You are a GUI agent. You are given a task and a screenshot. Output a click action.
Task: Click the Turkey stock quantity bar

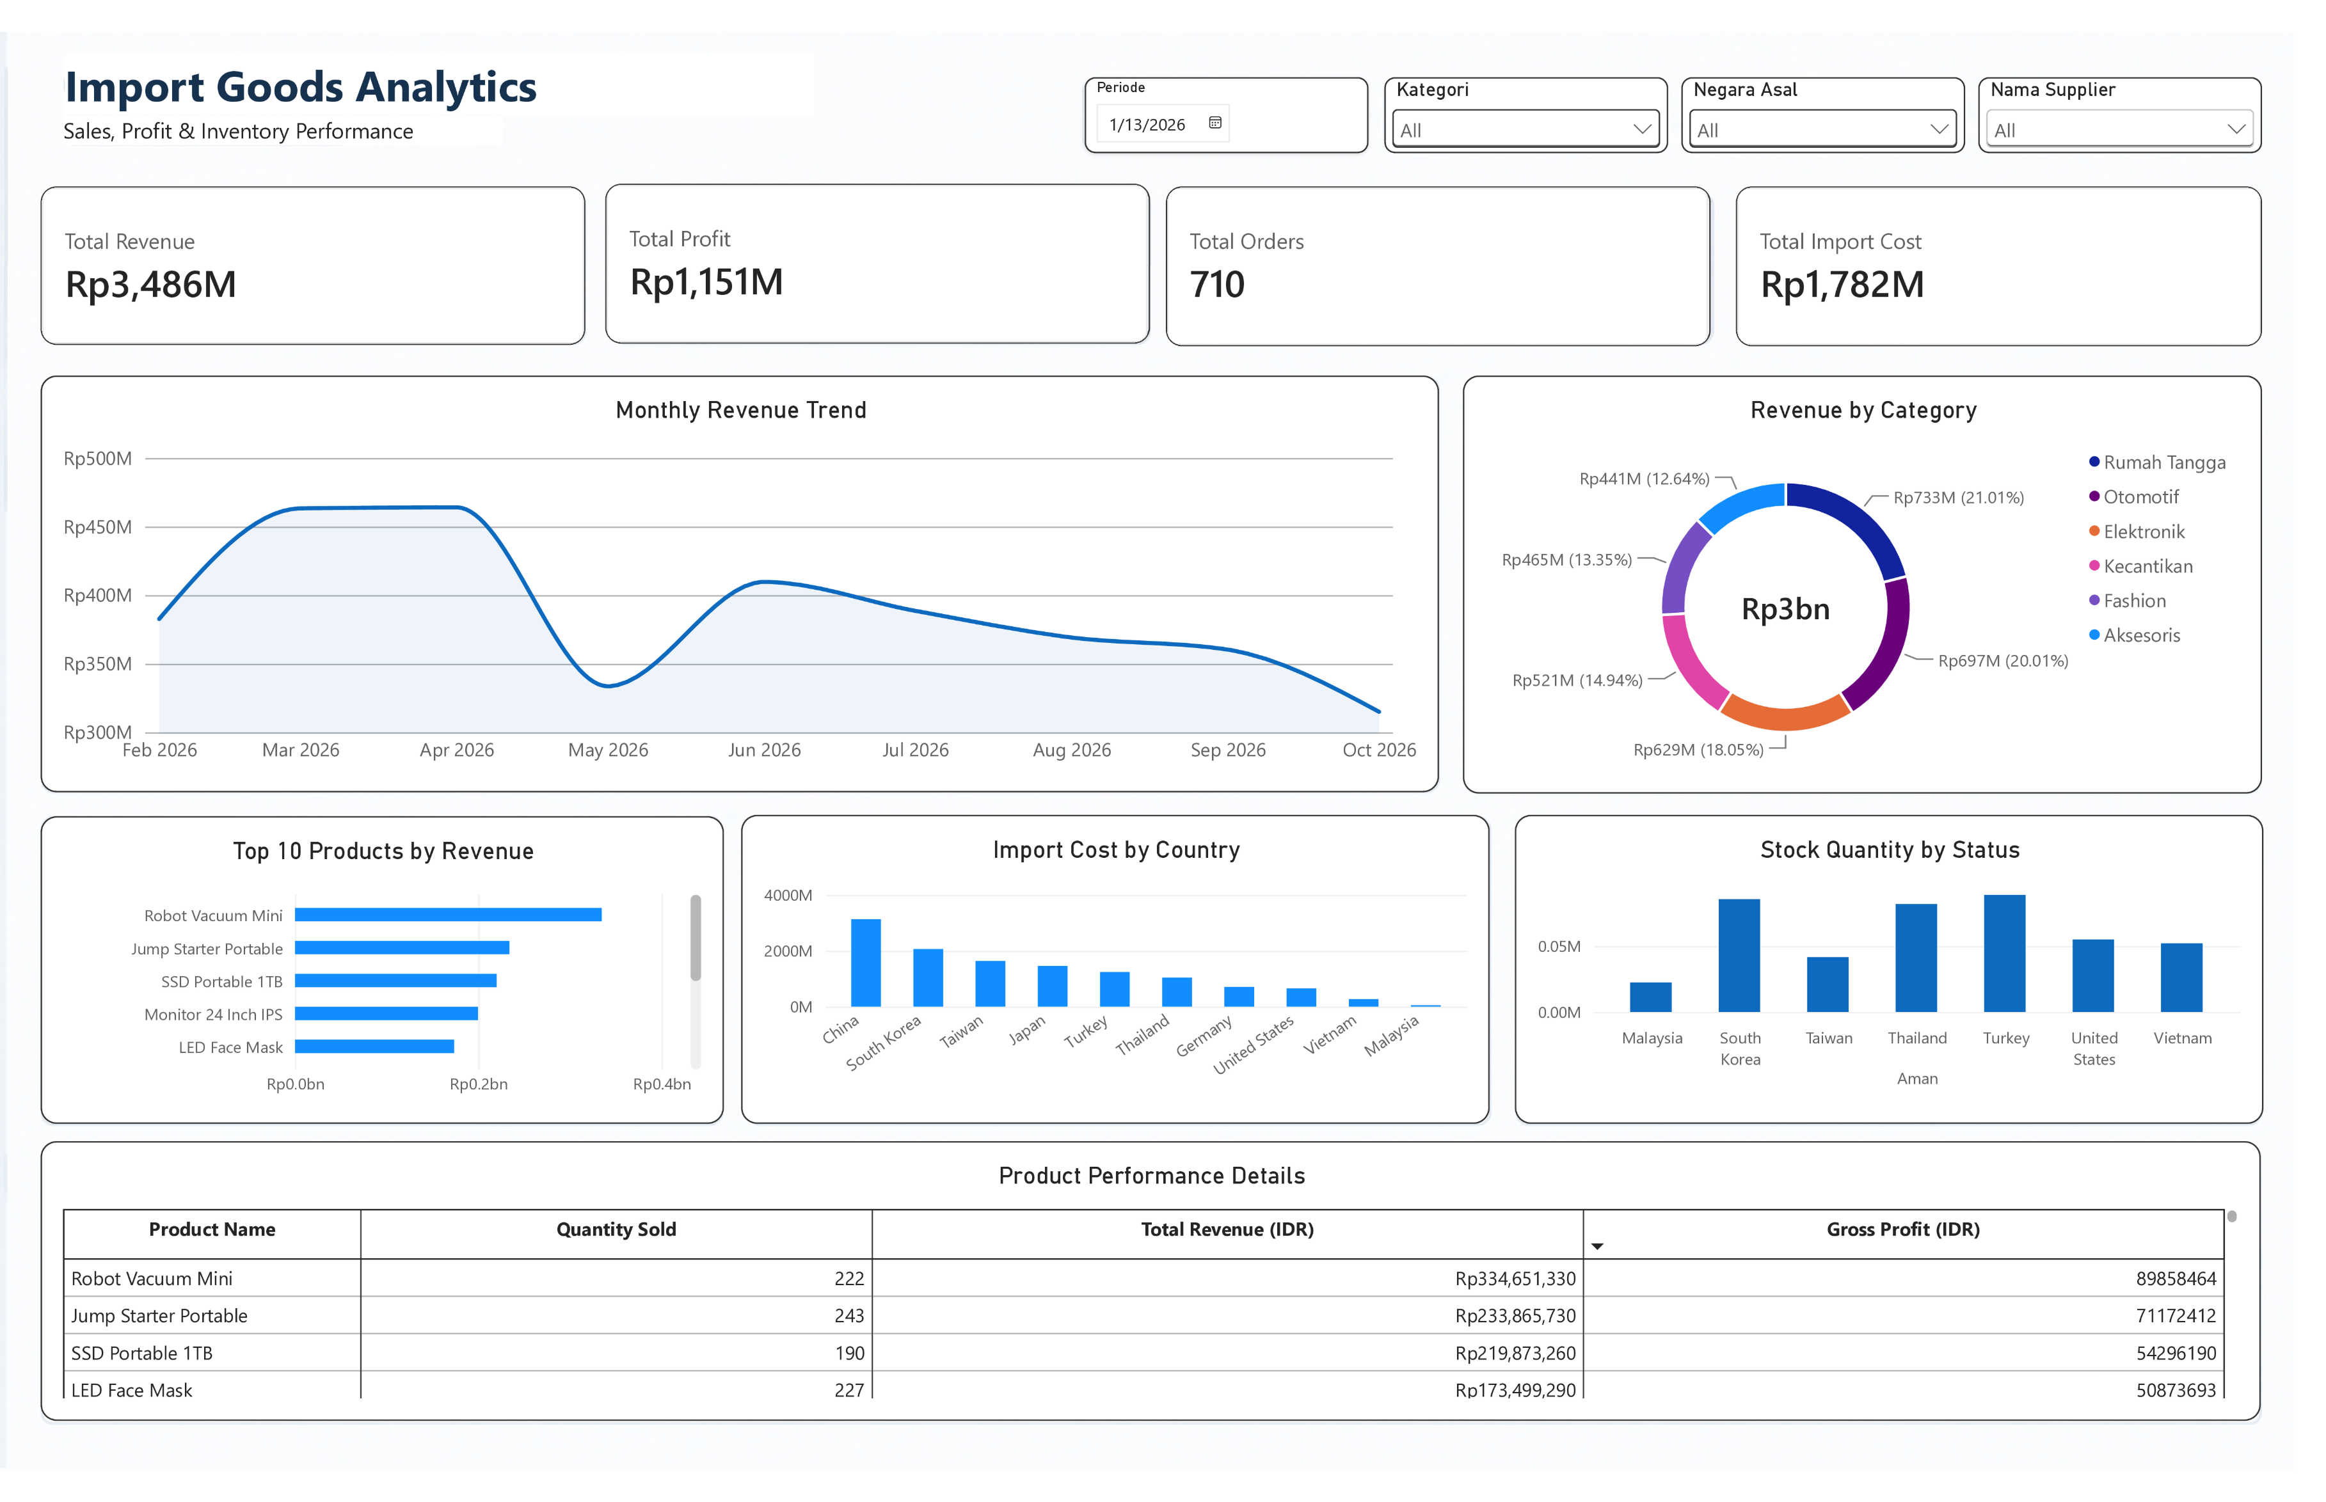pyautogui.click(x=2005, y=953)
